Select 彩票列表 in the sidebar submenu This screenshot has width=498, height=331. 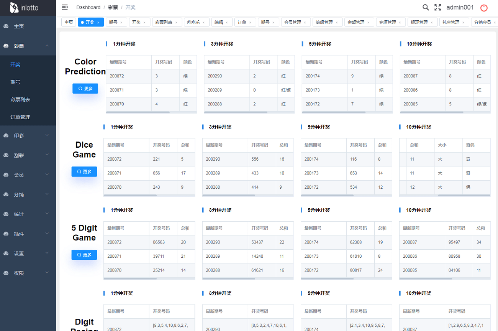(28, 100)
